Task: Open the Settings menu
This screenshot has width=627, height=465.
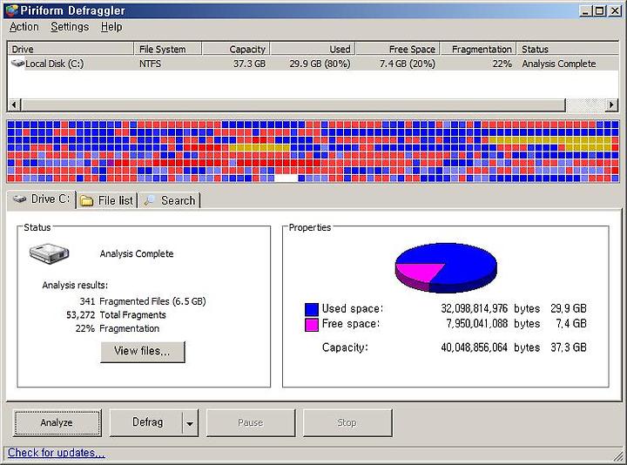Action: (70, 27)
